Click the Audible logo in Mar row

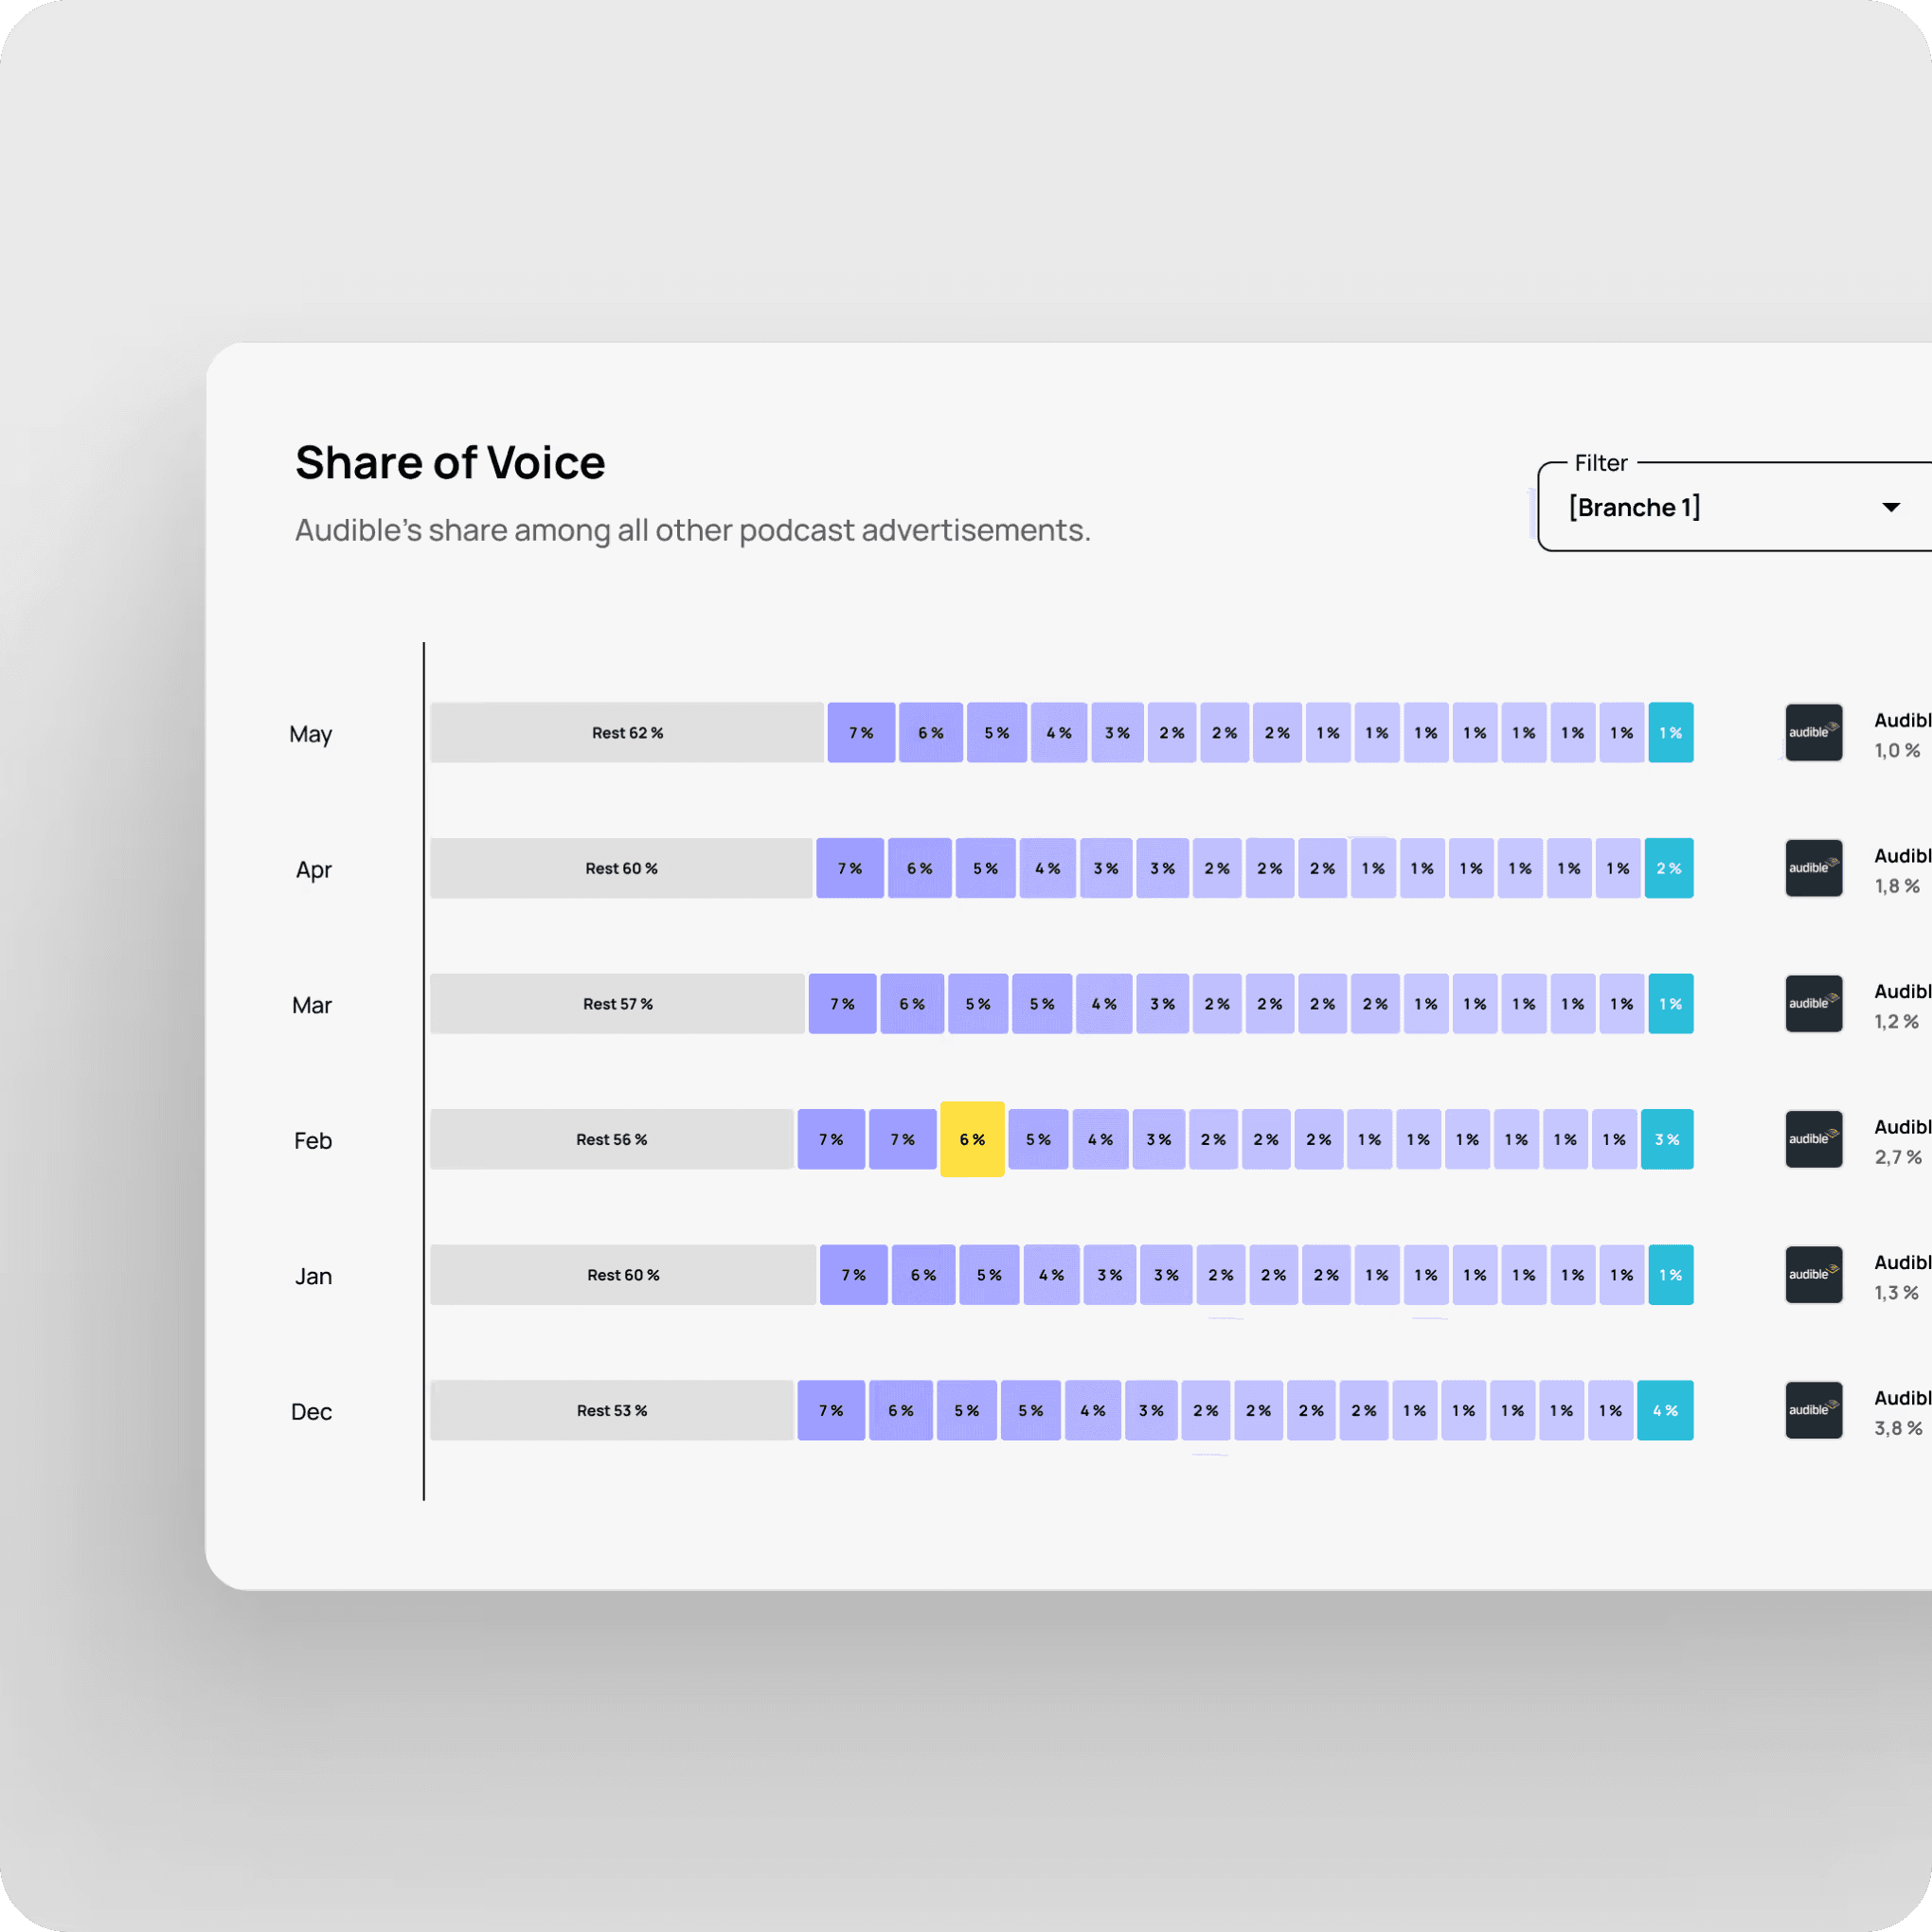(x=1813, y=1003)
